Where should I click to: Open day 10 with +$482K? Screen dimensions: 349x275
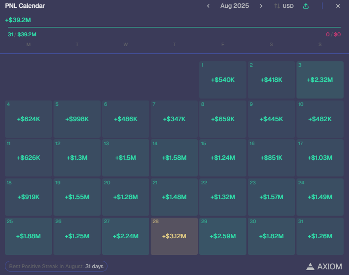[x=320, y=119]
